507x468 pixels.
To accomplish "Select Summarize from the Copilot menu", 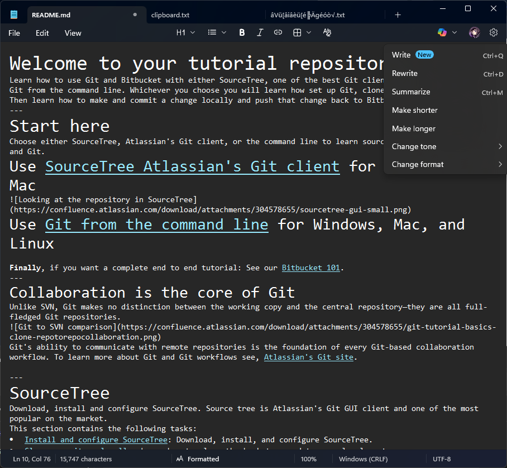I will tap(411, 92).
